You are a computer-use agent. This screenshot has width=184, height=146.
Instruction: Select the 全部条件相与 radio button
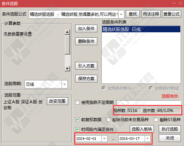coord(104,88)
